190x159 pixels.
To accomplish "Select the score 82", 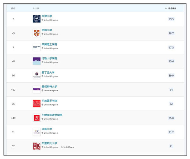I will point(171,104).
